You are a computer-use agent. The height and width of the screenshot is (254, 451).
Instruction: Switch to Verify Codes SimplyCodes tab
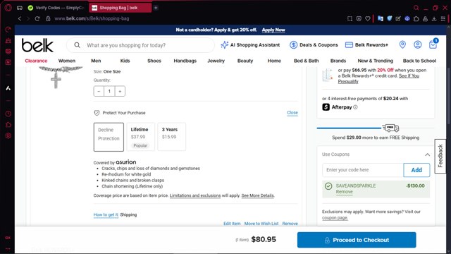click(x=56, y=8)
